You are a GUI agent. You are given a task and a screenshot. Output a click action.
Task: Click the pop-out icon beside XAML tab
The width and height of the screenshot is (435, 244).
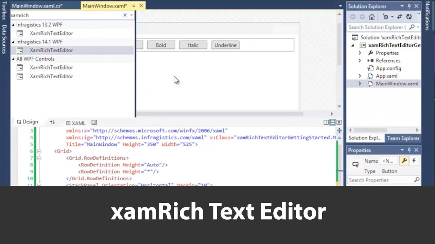94,122
